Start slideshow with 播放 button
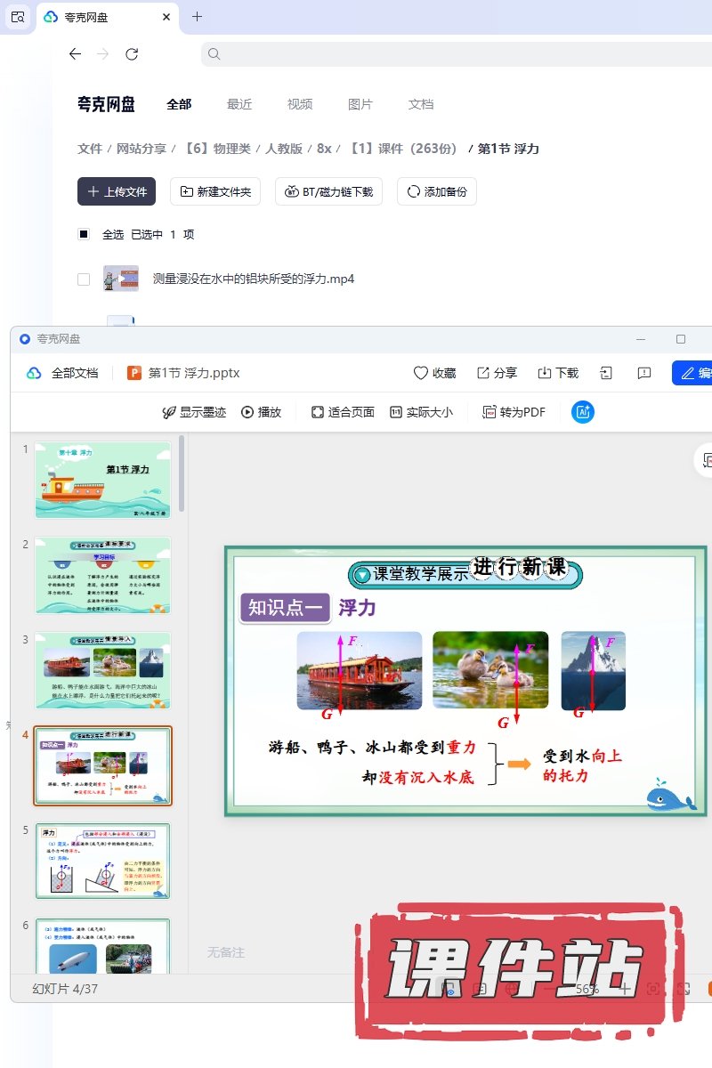This screenshot has width=712, height=1068. (x=247, y=412)
